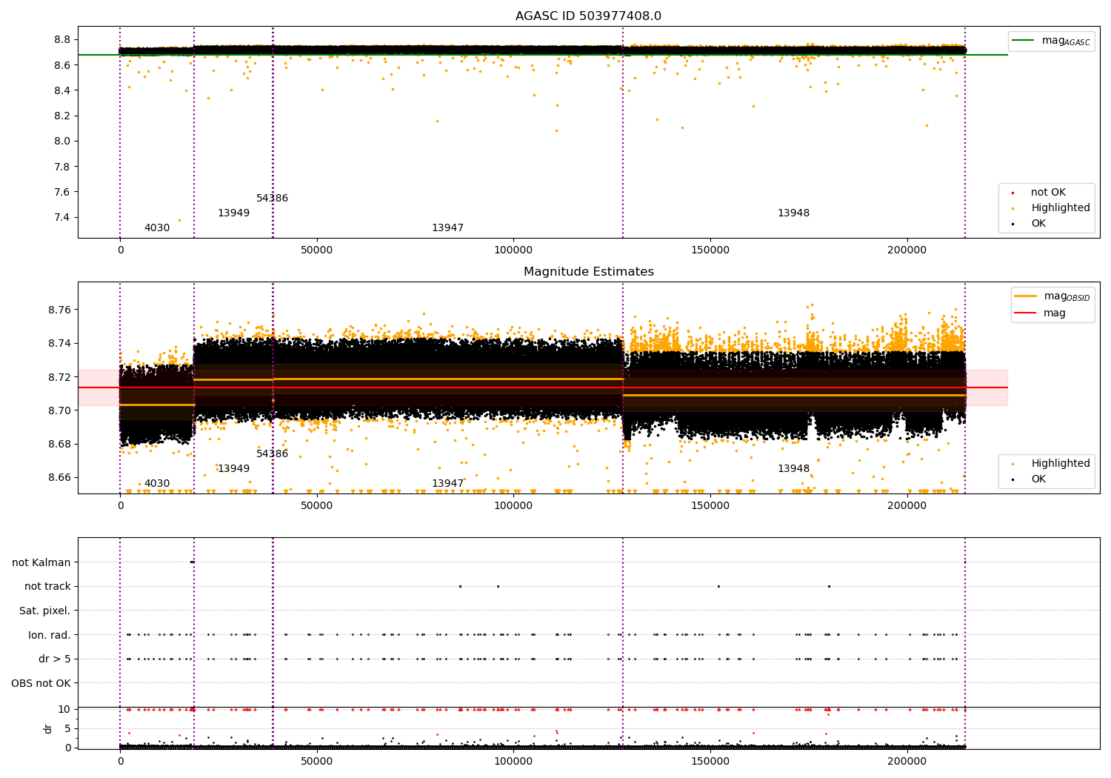Click the orange line sample beside mag OBSID

coord(1026,296)
